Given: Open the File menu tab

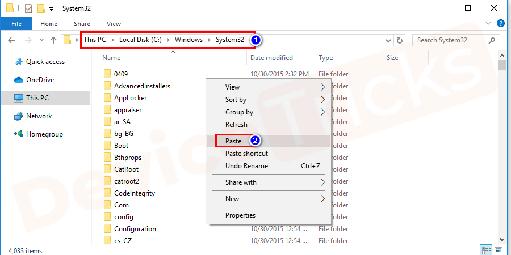Looking at the screenshot, I should [x=16, y=24].
